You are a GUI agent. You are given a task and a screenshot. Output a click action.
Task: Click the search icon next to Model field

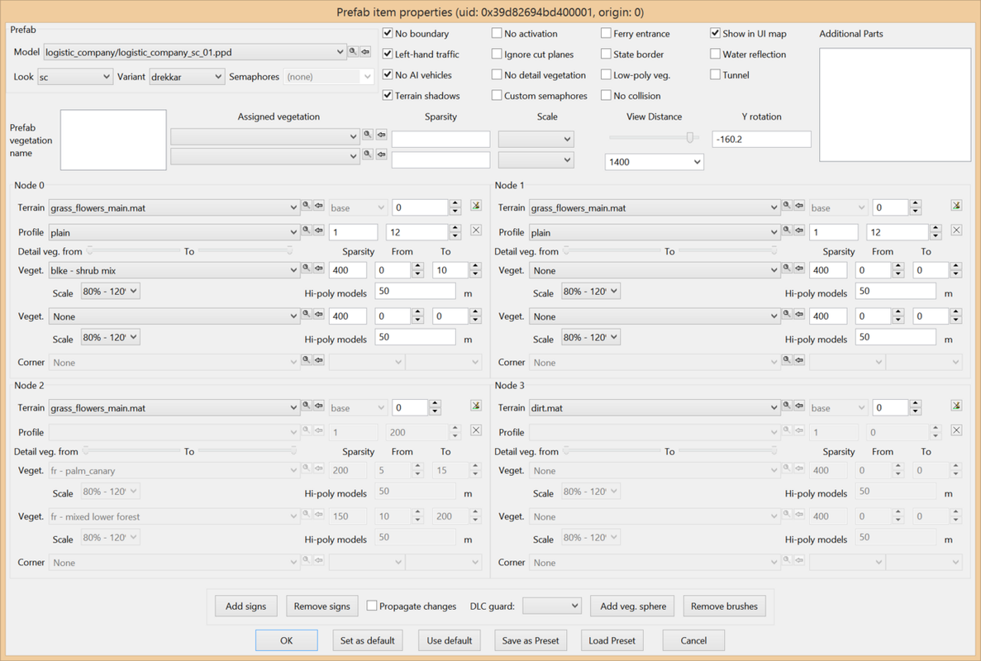(x=354, y=51)
